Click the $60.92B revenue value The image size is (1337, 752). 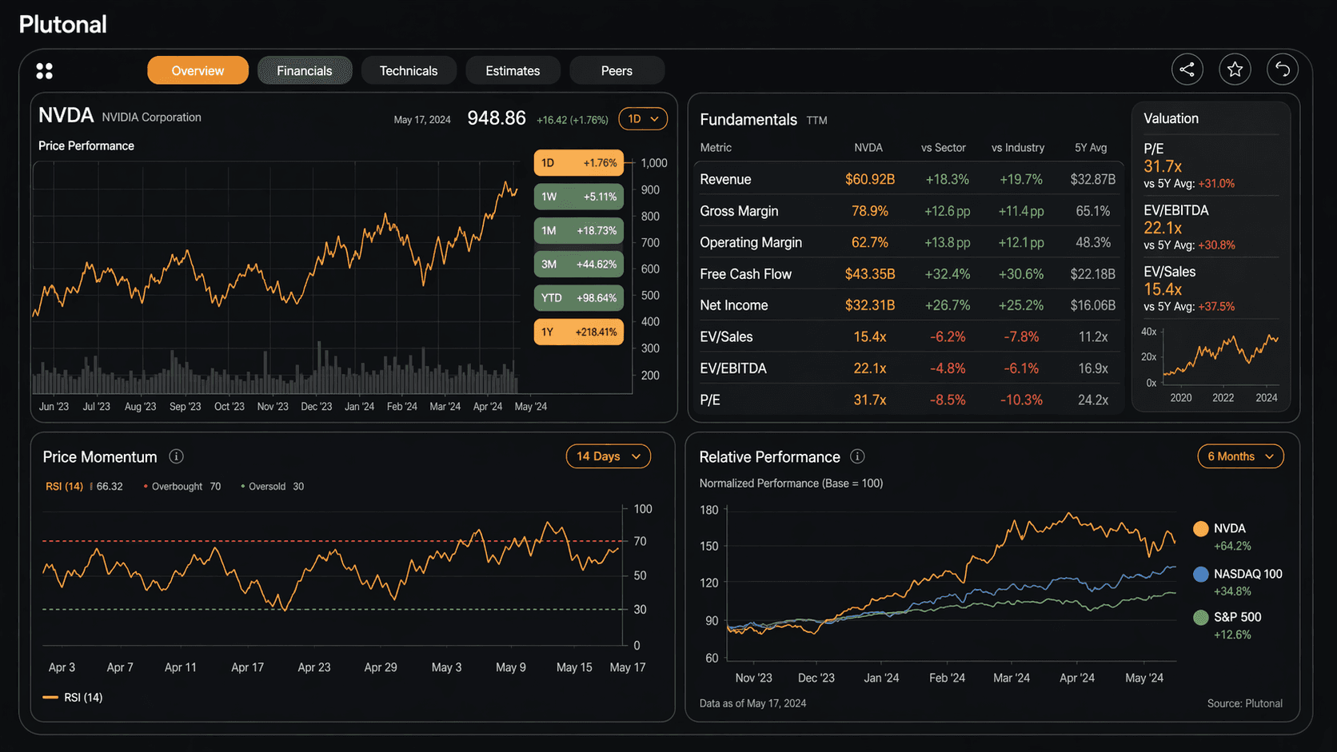tap(870, 179)
